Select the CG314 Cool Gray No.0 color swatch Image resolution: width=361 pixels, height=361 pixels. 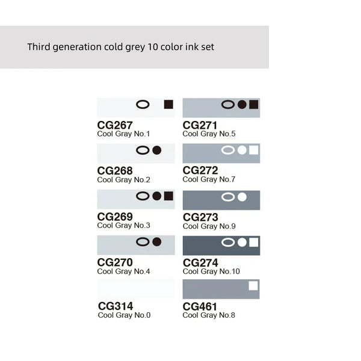click(x=136, y=289)
